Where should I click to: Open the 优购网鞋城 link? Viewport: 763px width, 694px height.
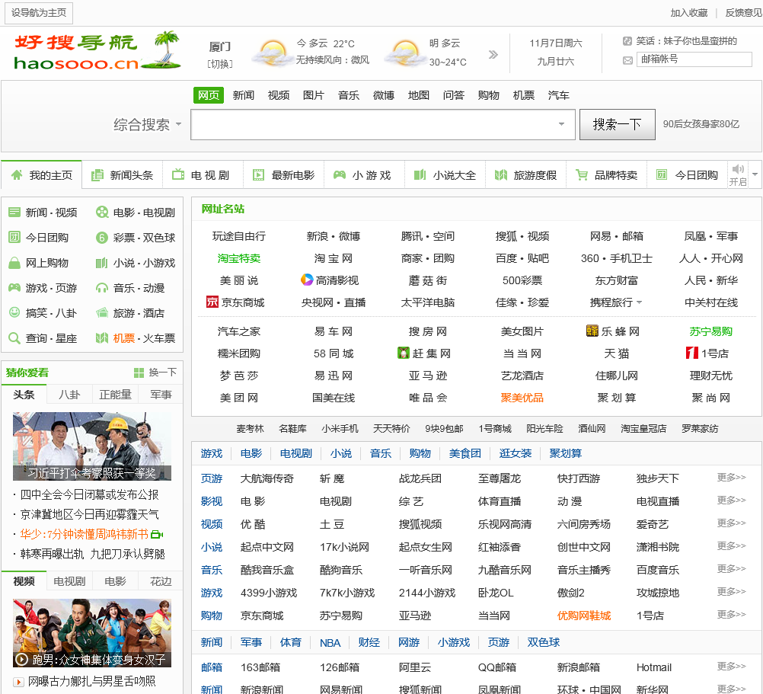(x=583, y=616)
